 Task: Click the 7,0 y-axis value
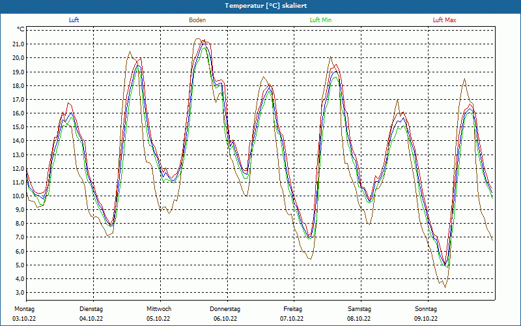20,237
